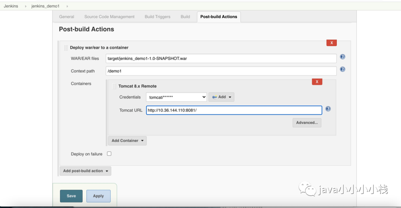Viewport: 401px width, 208px height.
Task: Remove the Tomcat 8.x Remote container
Action: (x=317, y=82)
